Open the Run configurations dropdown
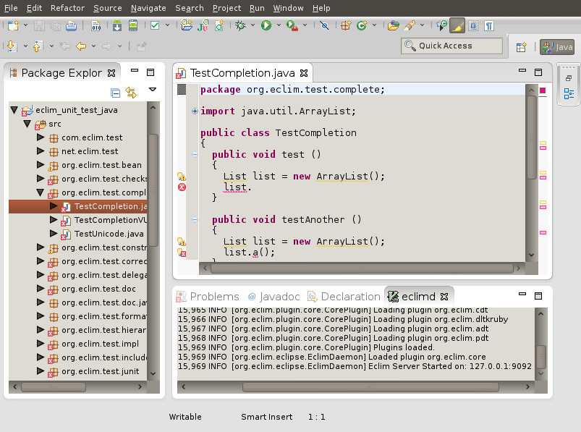Viewport: 581px width, 432px height. click(x=279, y=26)
